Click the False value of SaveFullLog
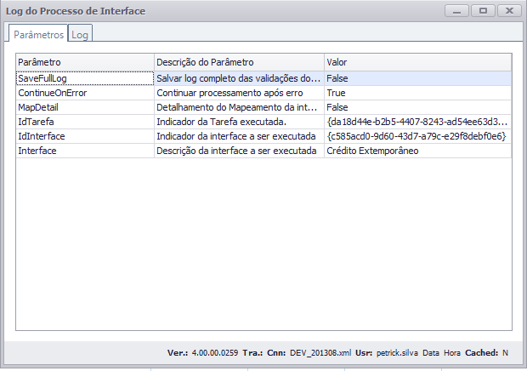Image resolution: width=527 pixels, height=371 pixels. tap(417, 78)
